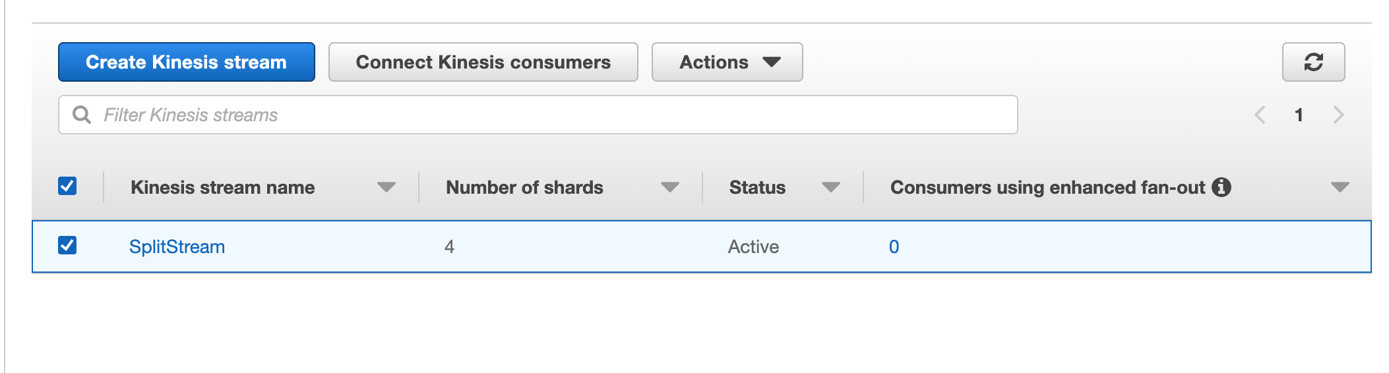Open the SplitStream stream link
Screen dimensions: 1389x373
177,246
